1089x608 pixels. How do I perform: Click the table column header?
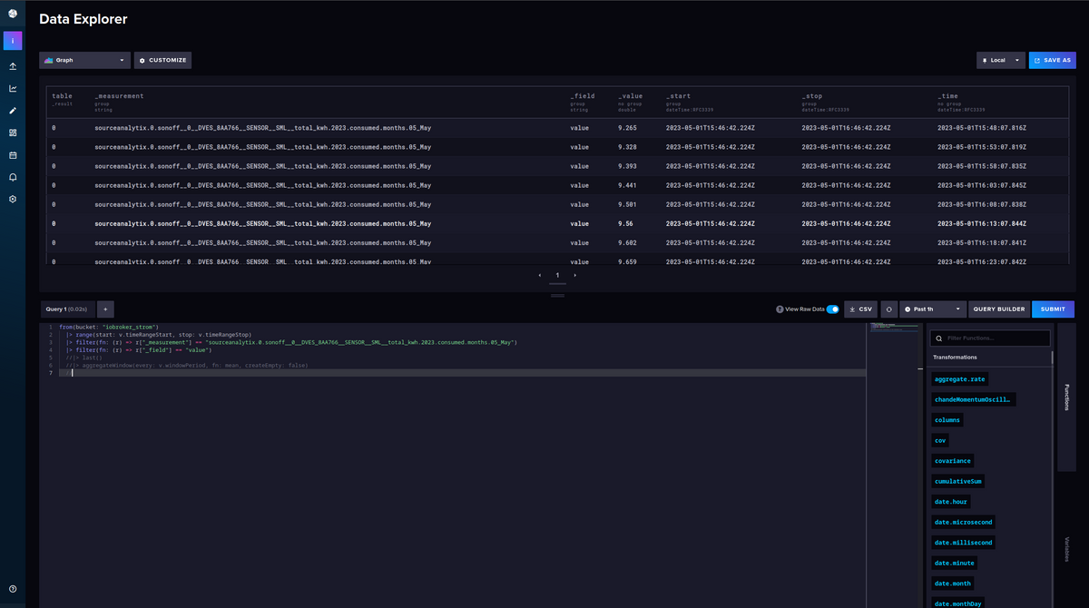(x=62, y=96)
